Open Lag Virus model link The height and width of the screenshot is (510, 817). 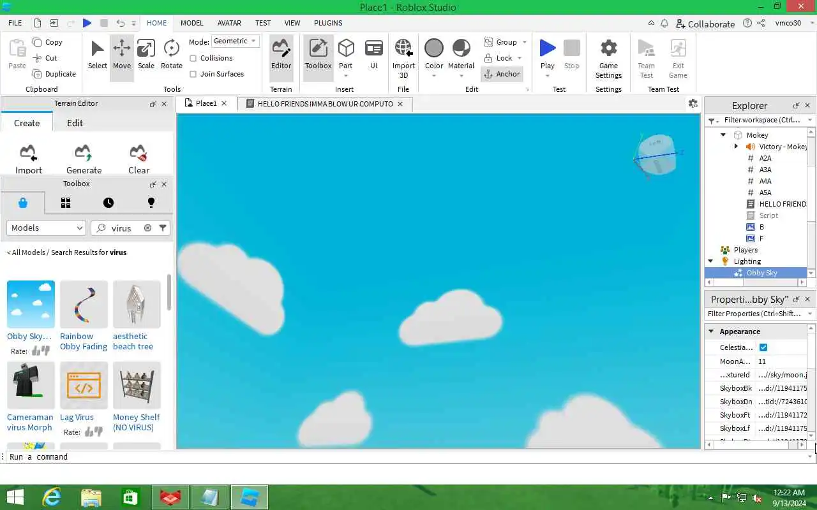pos(77,417)
